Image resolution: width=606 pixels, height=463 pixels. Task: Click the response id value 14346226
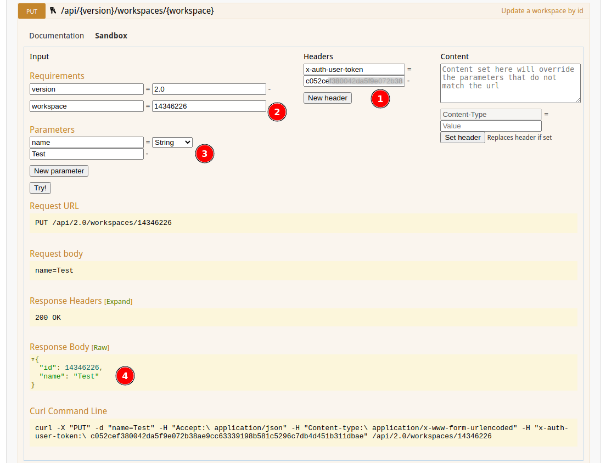pos(82,368)
